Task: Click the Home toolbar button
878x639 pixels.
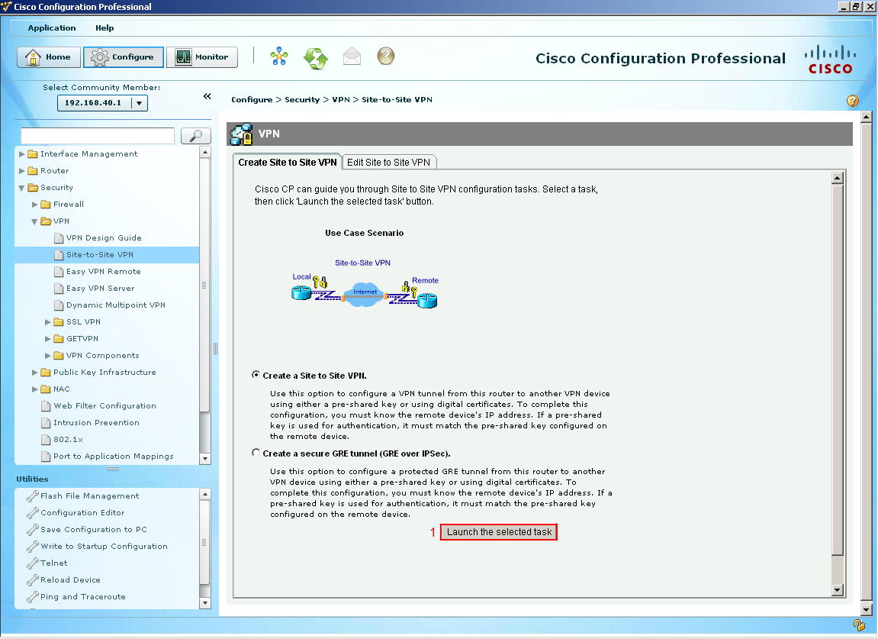Action: (49, 57)
